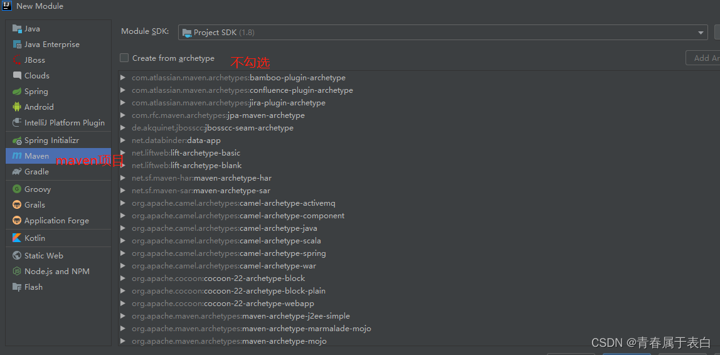
Task: Select lift-archetype-blank row
Action: tap(419, 166)
